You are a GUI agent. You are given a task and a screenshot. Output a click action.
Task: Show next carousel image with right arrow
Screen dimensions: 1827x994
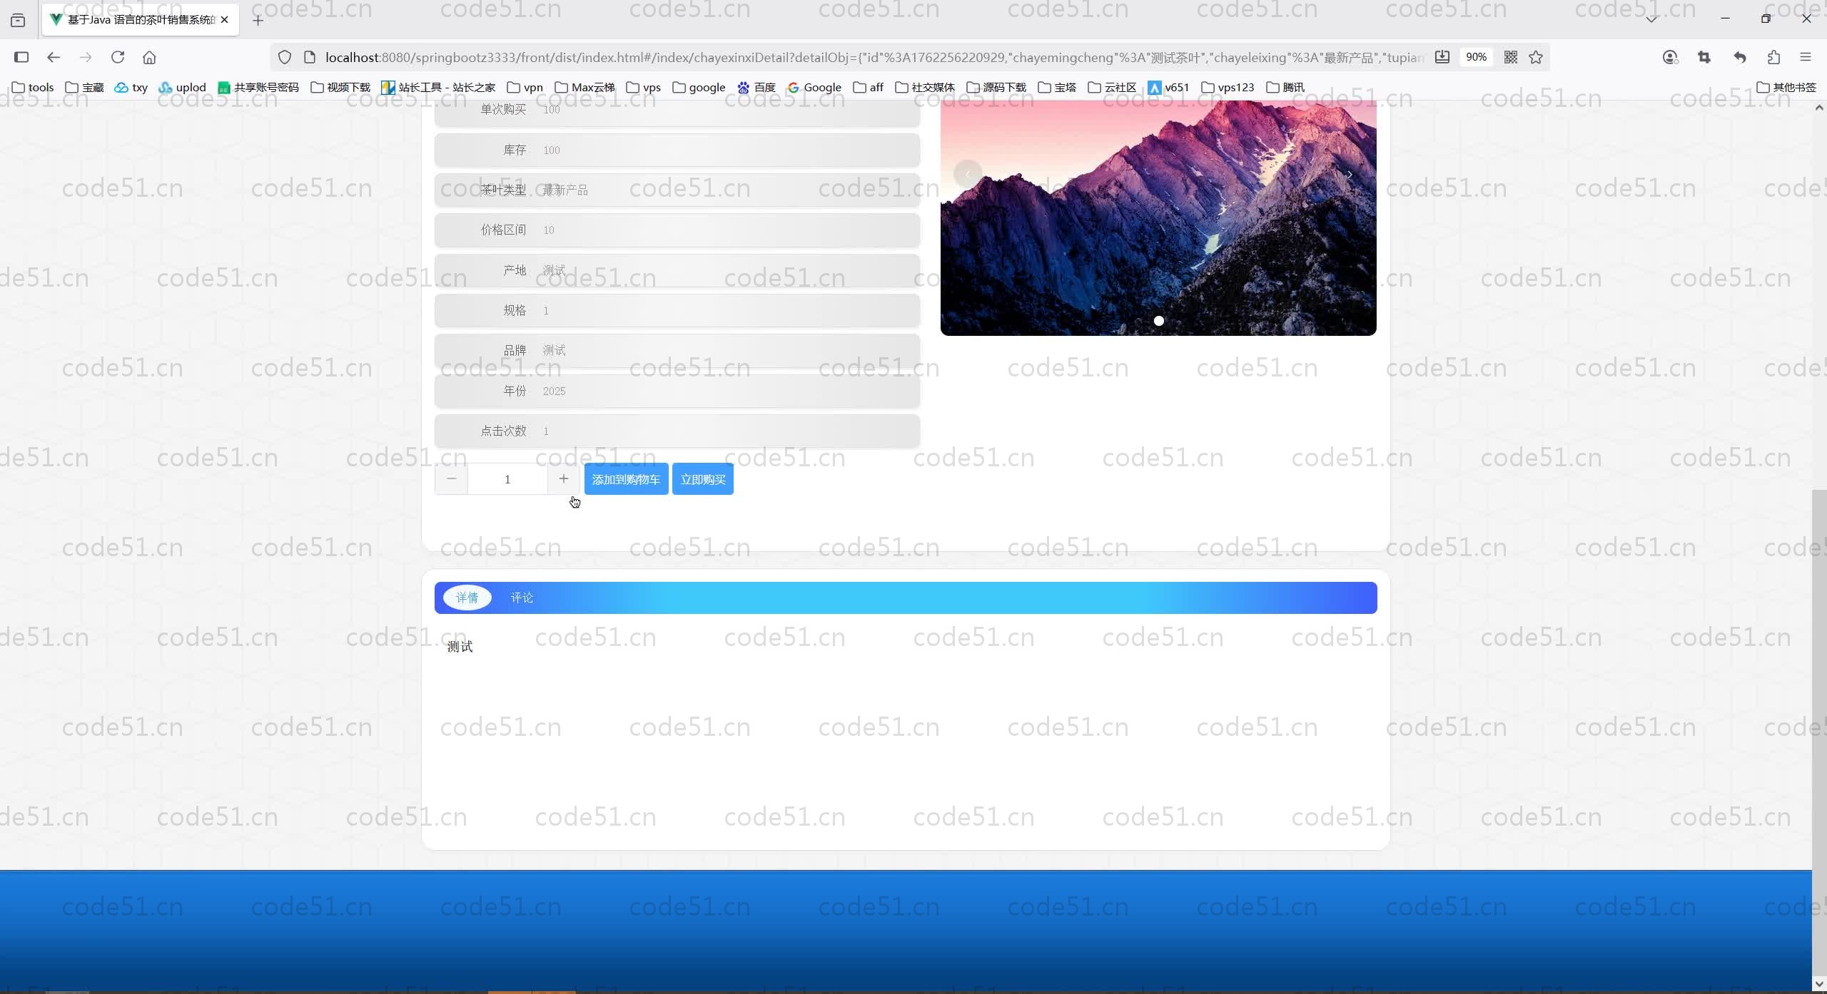click(1350, 175)
